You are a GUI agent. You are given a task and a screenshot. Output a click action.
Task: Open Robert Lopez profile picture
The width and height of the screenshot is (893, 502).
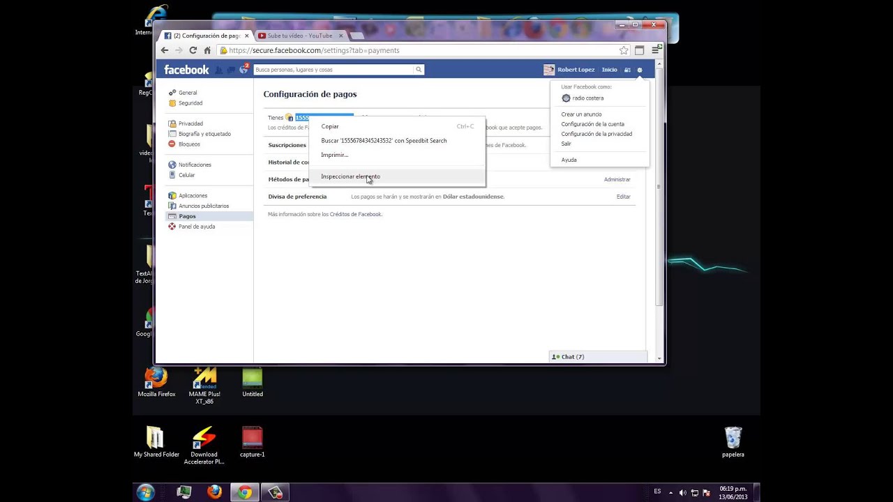click(x=549, y=70)
